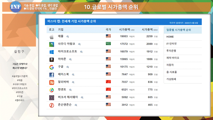Image resolution: width=213 pixels, height=120 pixels.
Task: Click the 업종별 시가총액 순위 heading
Action: [x=179, y=30]
